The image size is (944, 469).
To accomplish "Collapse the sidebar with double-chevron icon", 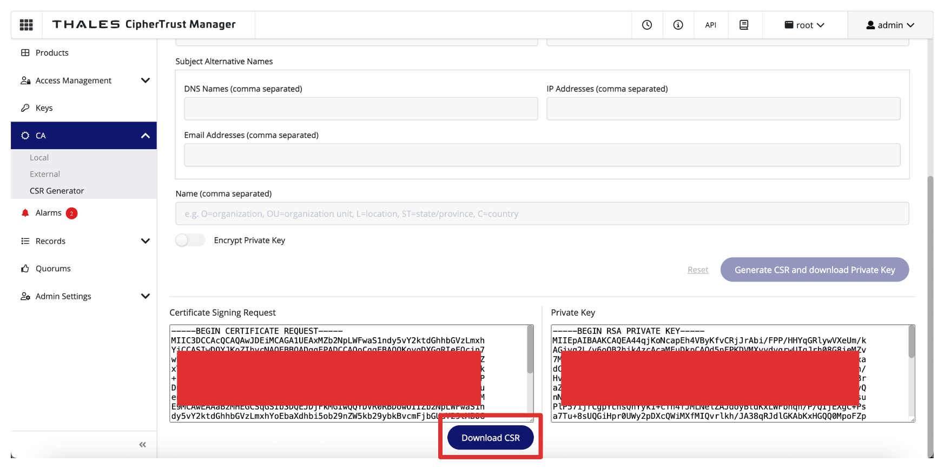I will coord(142,445).
